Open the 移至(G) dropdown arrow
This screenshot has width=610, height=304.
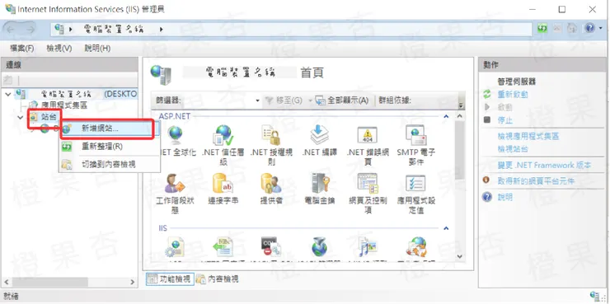(311, 101)
